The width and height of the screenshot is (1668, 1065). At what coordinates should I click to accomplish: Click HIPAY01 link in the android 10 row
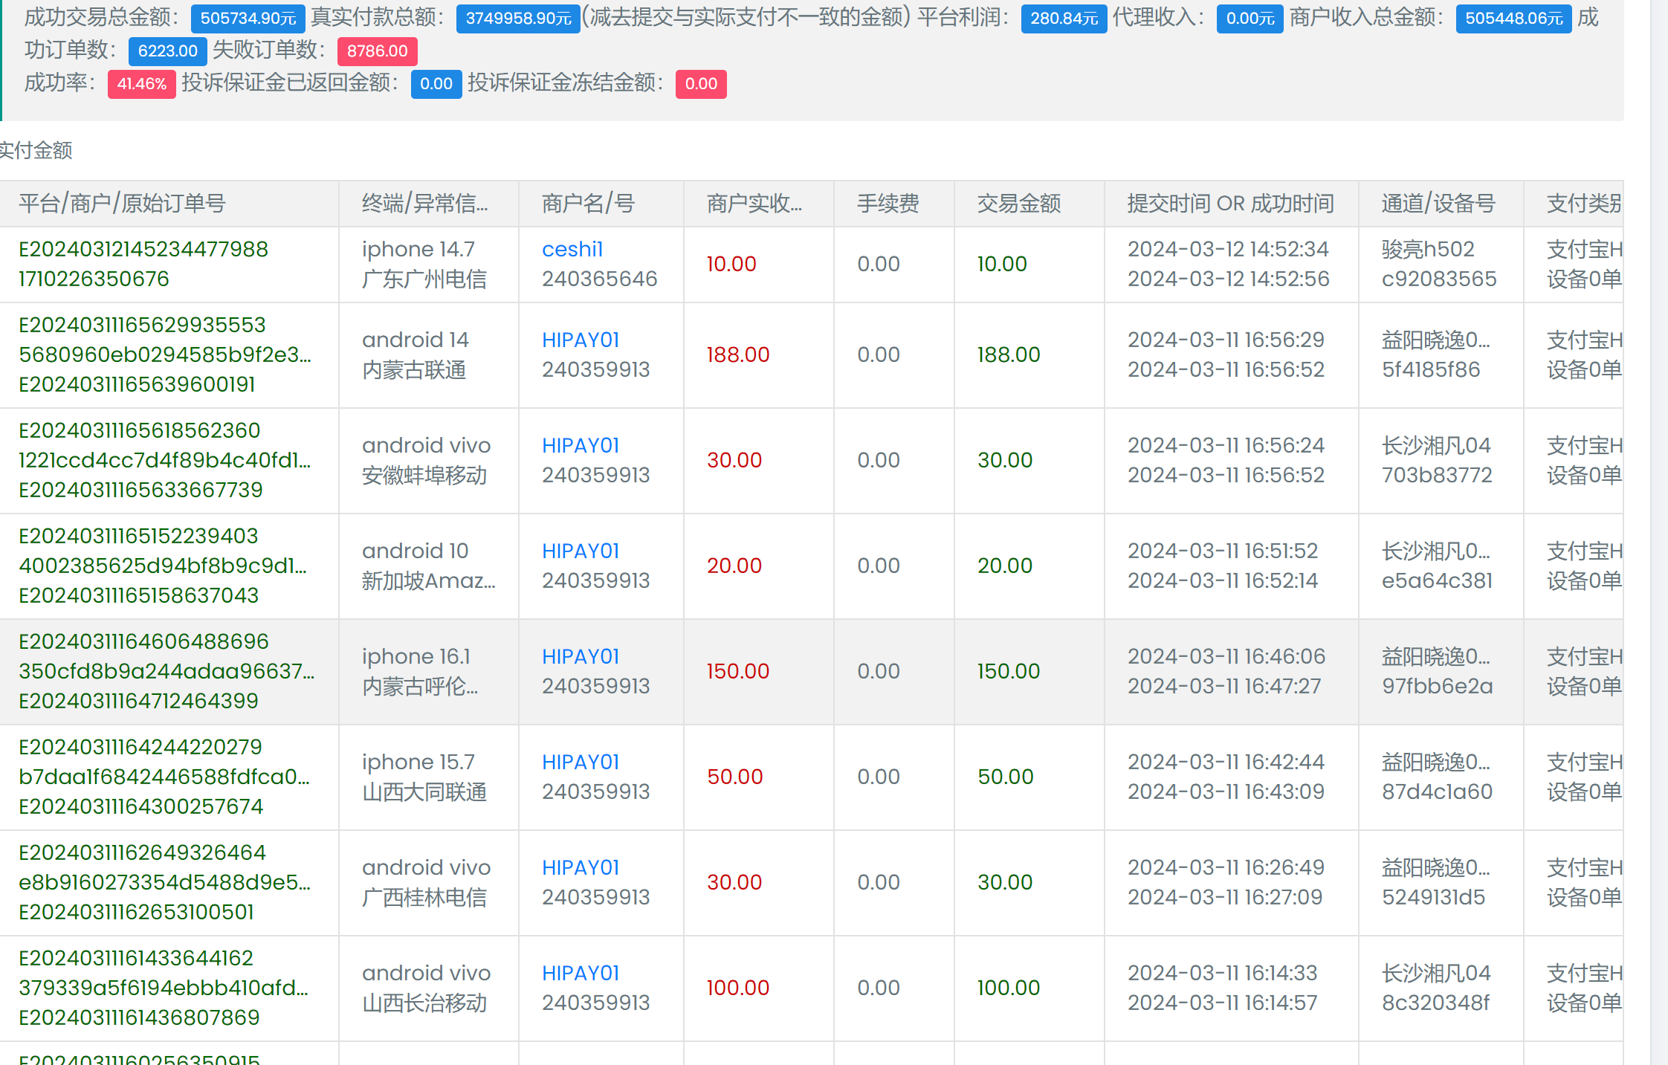pos(580,551)
